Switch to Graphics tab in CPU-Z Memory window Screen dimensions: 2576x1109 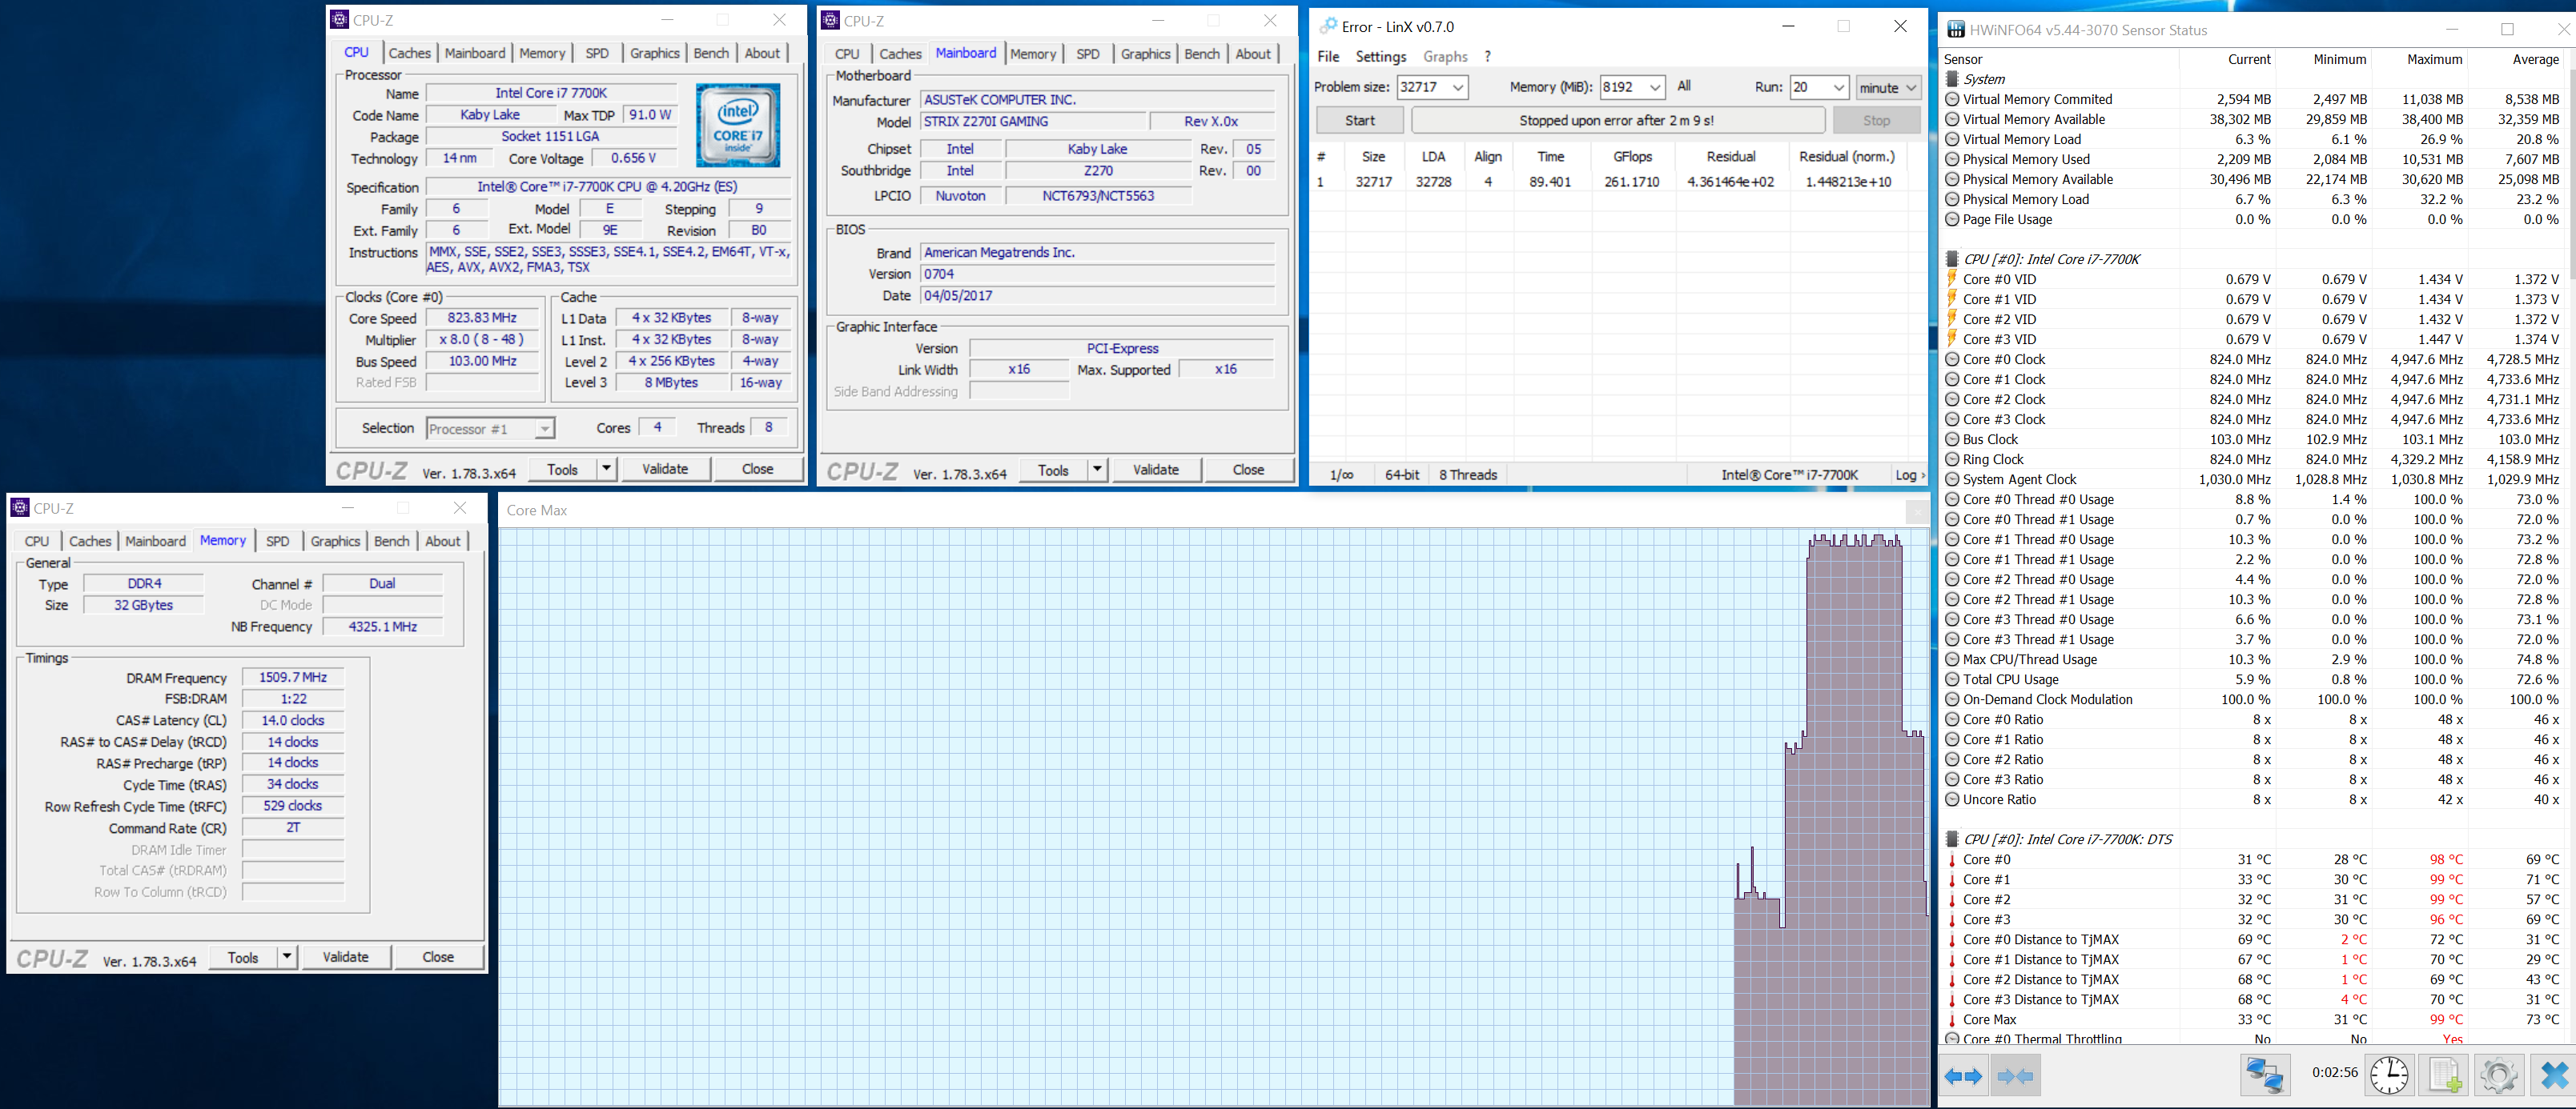335,541
